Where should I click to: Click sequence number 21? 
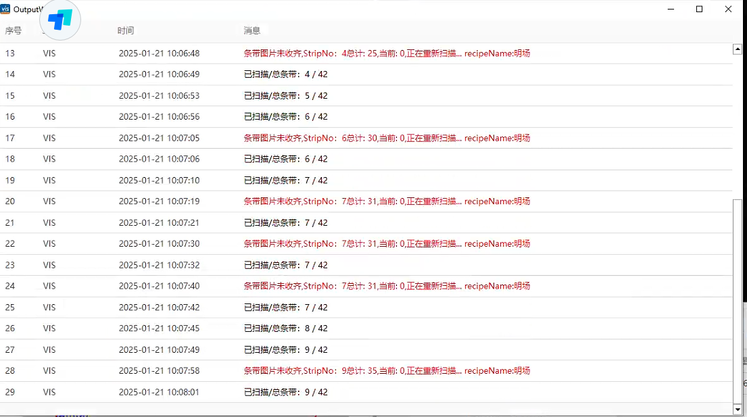10,223
